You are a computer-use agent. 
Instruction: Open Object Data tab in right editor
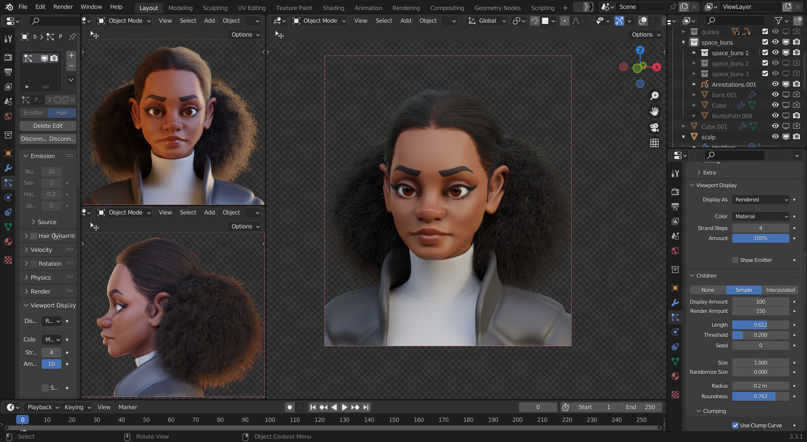[675, 361]
